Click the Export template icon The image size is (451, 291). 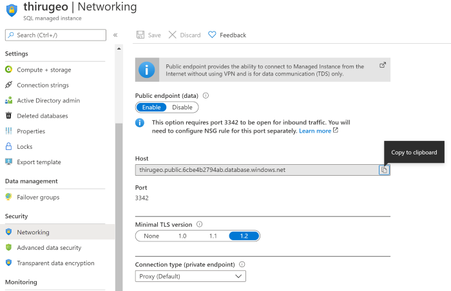coord(8,162)
